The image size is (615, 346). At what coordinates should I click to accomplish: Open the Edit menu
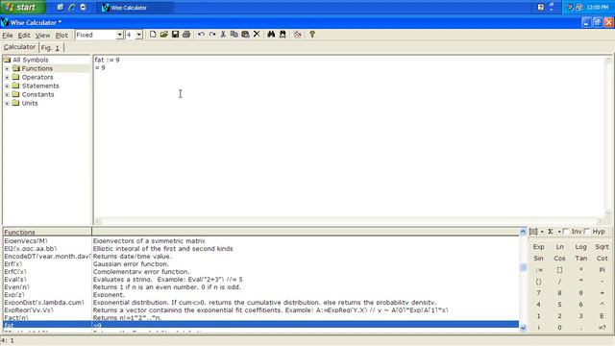pos(24,36)
